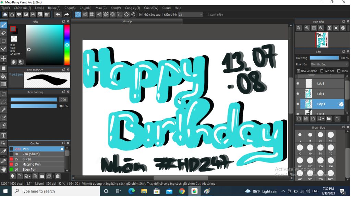The image size is (351, 197).
Task: Select the Eyedropper tool
Action: [x=3, y=161]
